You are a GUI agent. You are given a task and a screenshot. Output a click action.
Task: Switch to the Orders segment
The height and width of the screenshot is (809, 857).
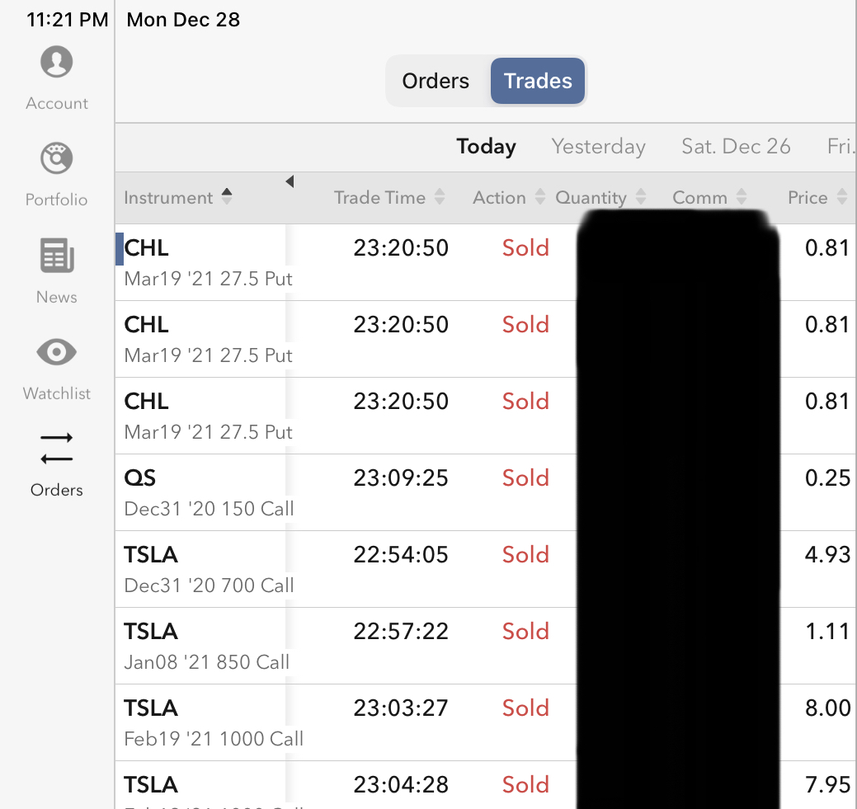(436, 81)
